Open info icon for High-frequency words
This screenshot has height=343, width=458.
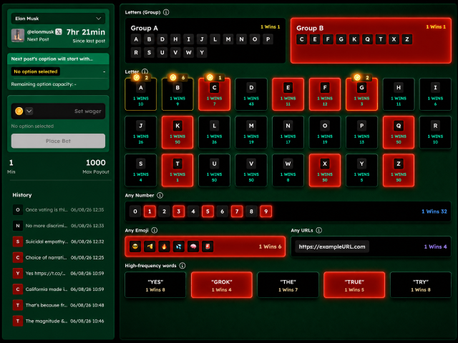(182, 266)
